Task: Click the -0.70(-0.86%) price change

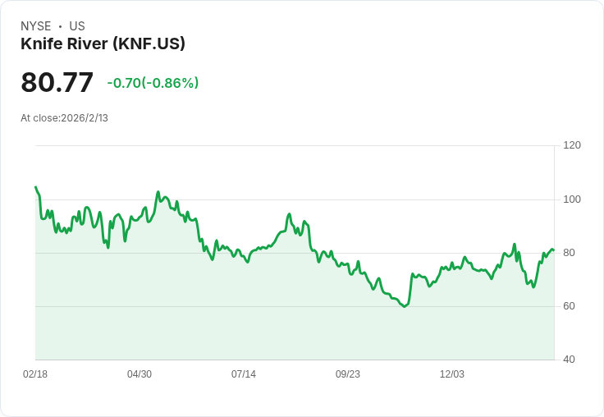Action: point(153,83)
